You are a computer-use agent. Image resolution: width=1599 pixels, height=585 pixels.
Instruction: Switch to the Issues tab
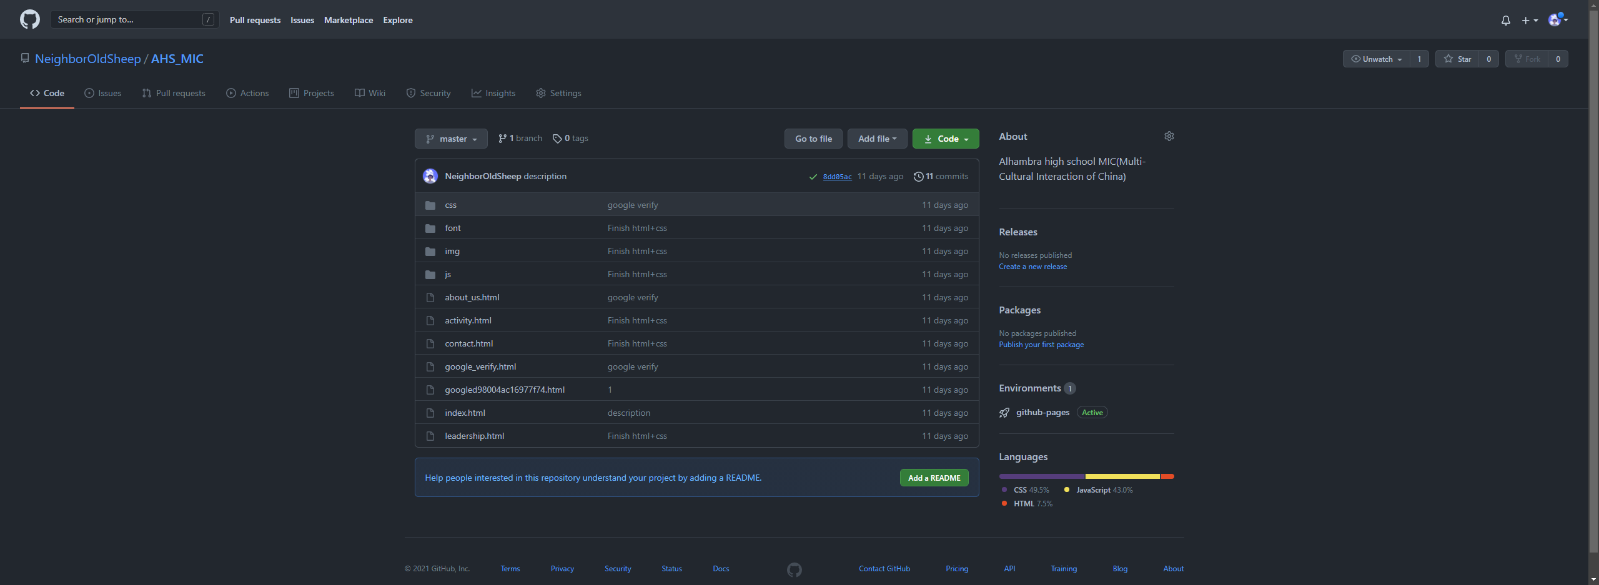(103, 93)
